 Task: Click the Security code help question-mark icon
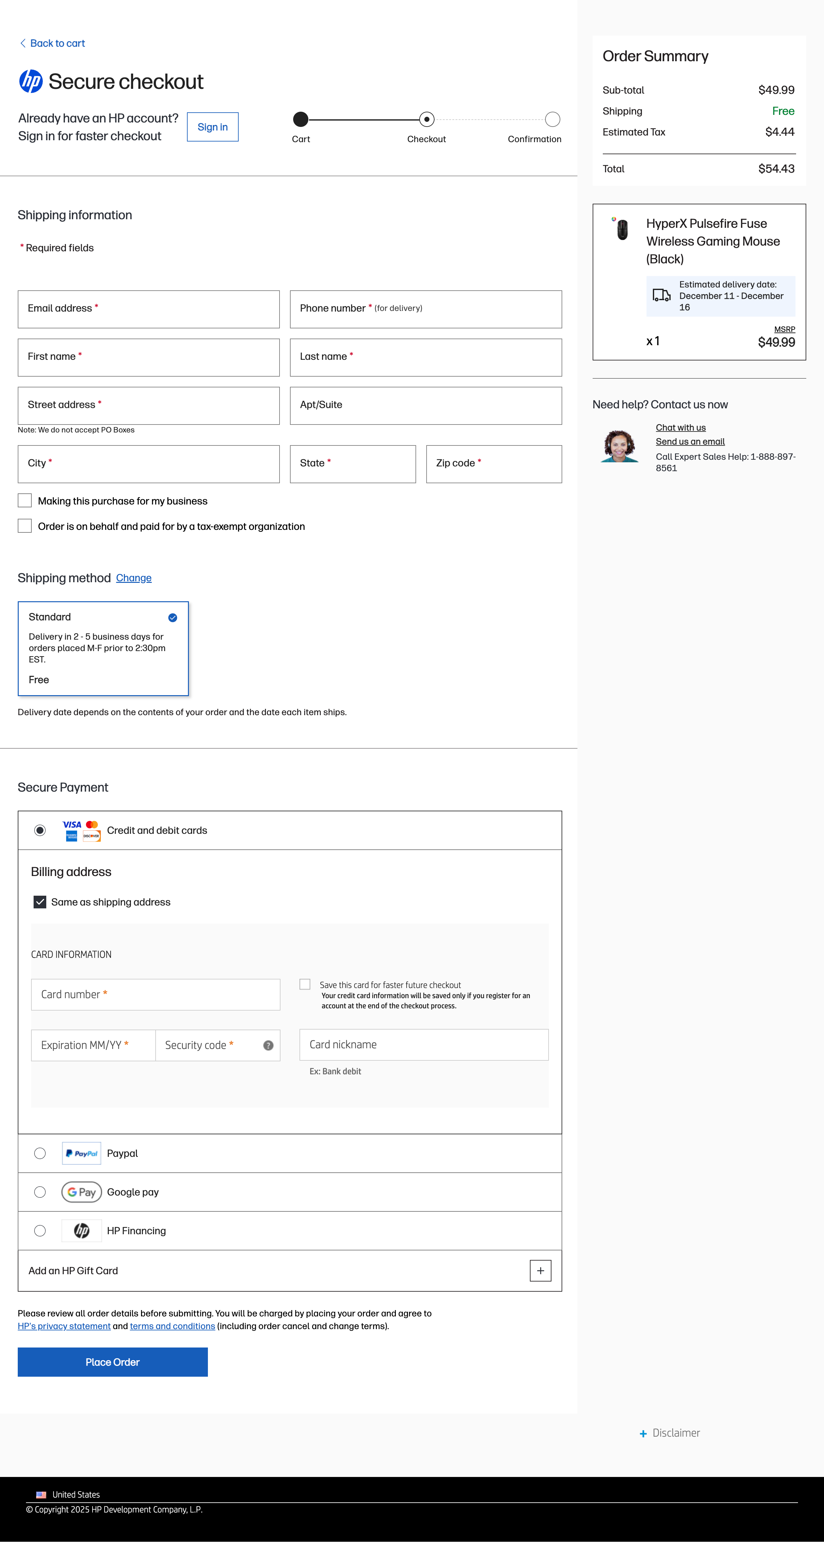coord(268,1045)
